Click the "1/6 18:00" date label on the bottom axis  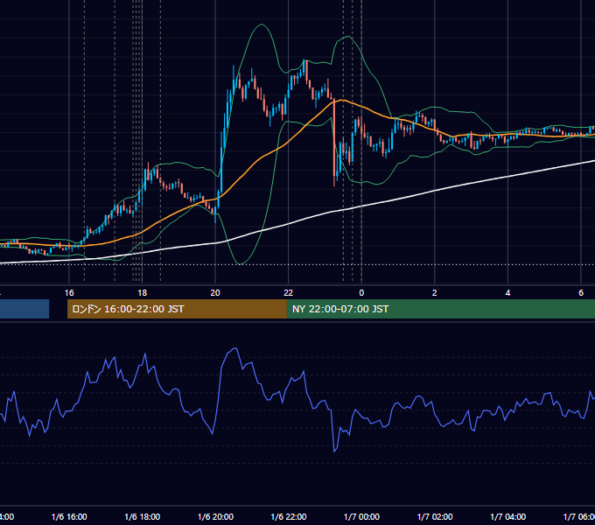(143, 517)
